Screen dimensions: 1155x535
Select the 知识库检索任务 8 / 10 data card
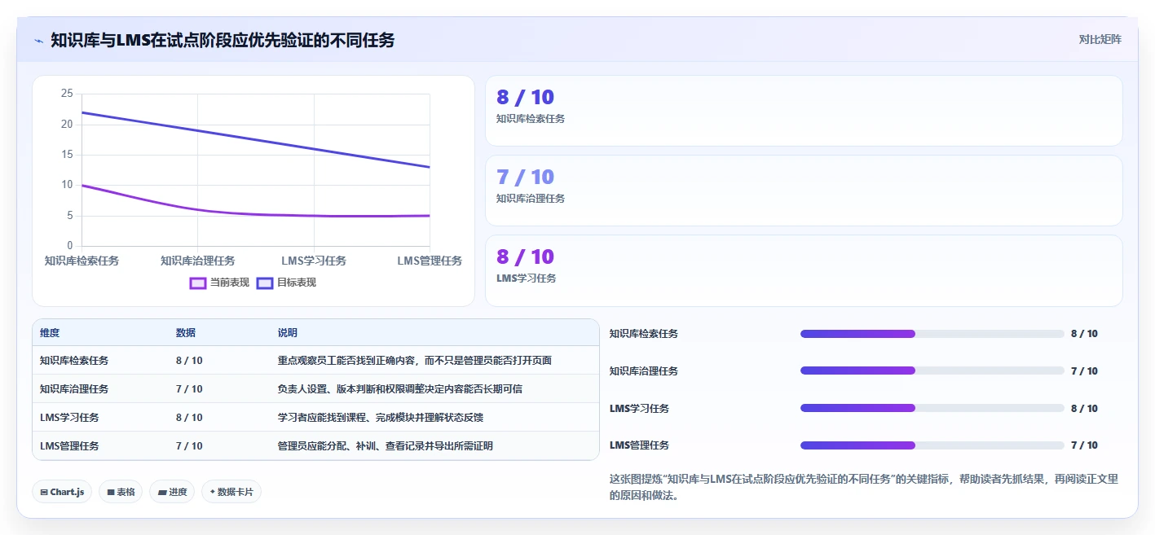pos(804,111)
